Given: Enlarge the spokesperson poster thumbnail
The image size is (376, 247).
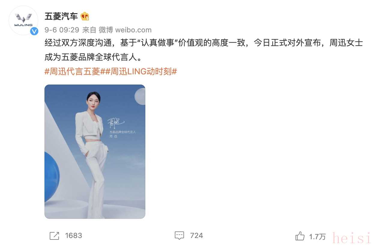Looking at the screenshot, I should point(95,152).
